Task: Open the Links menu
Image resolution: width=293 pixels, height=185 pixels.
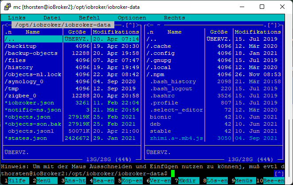Action: (17, 18)
